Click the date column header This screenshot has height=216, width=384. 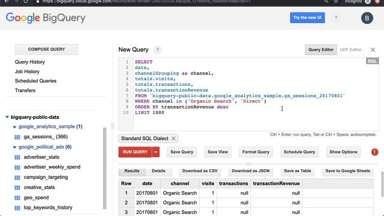(147, 184)
